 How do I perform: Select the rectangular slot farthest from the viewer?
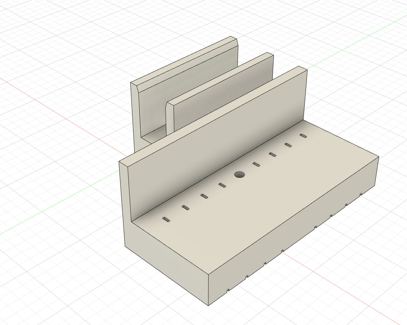pyautogui.click(x=303, y=136)
